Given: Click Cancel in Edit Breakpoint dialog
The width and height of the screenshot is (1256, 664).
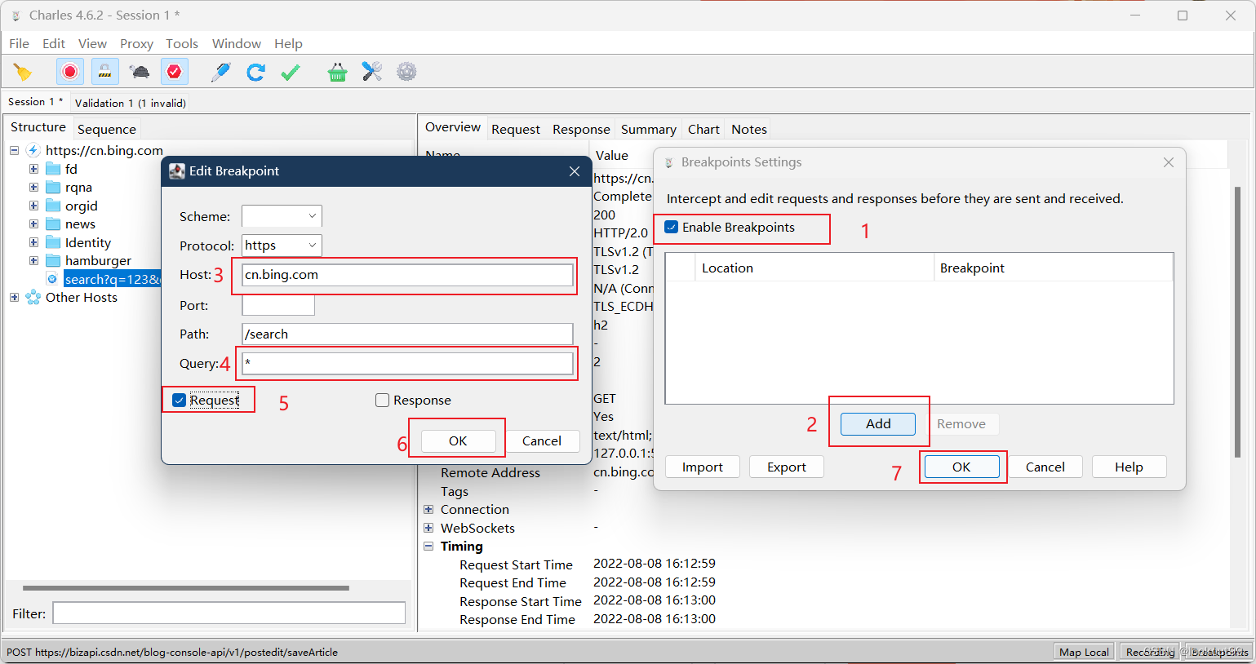Looking at the screenshot, I should click(542, 441).
